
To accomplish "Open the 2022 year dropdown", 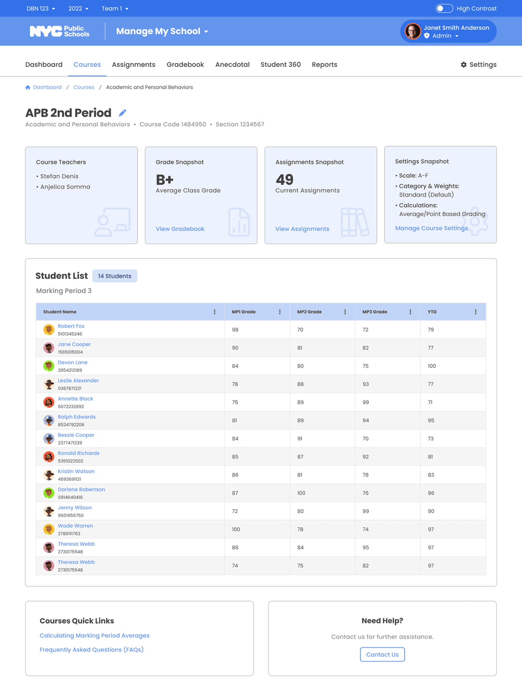I will coord(78,8).
